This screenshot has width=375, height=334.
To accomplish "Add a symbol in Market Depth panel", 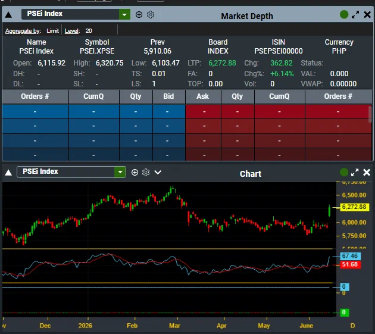I will [139, 15].
